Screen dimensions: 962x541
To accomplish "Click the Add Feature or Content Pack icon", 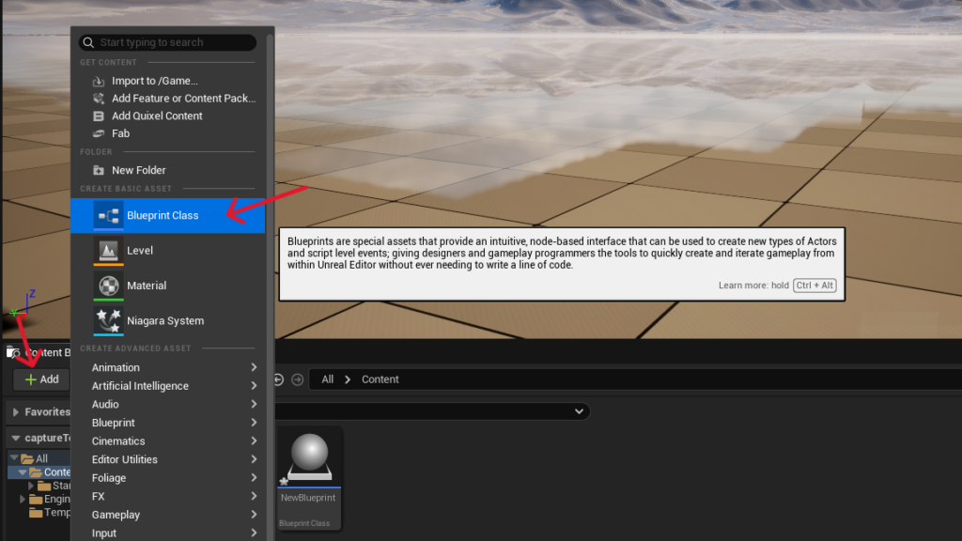I will (x=98, y=98).
